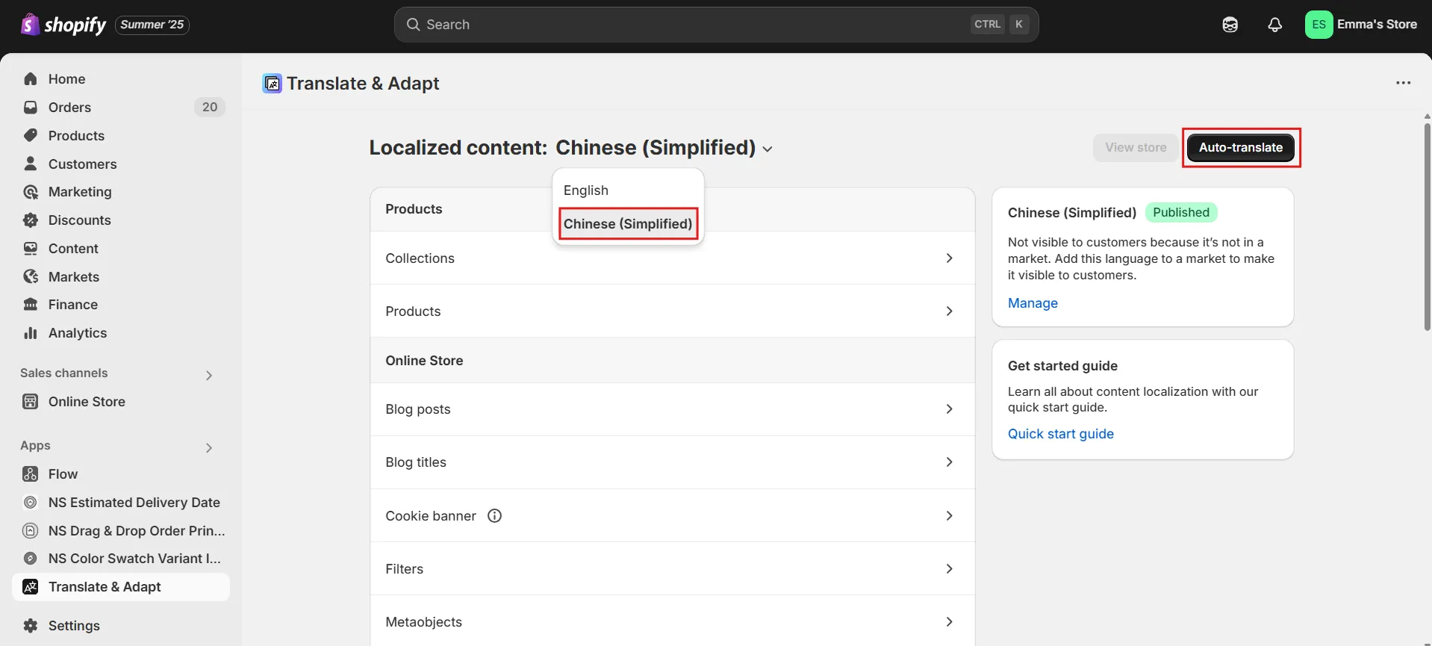Viewport: 1432px width, 646px height.
Task: Click the Orders inbox icon
Action: [x=31, y=108]
